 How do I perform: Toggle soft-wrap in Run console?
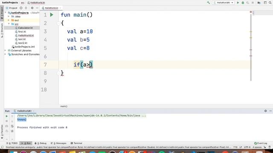tap(12, 126)
